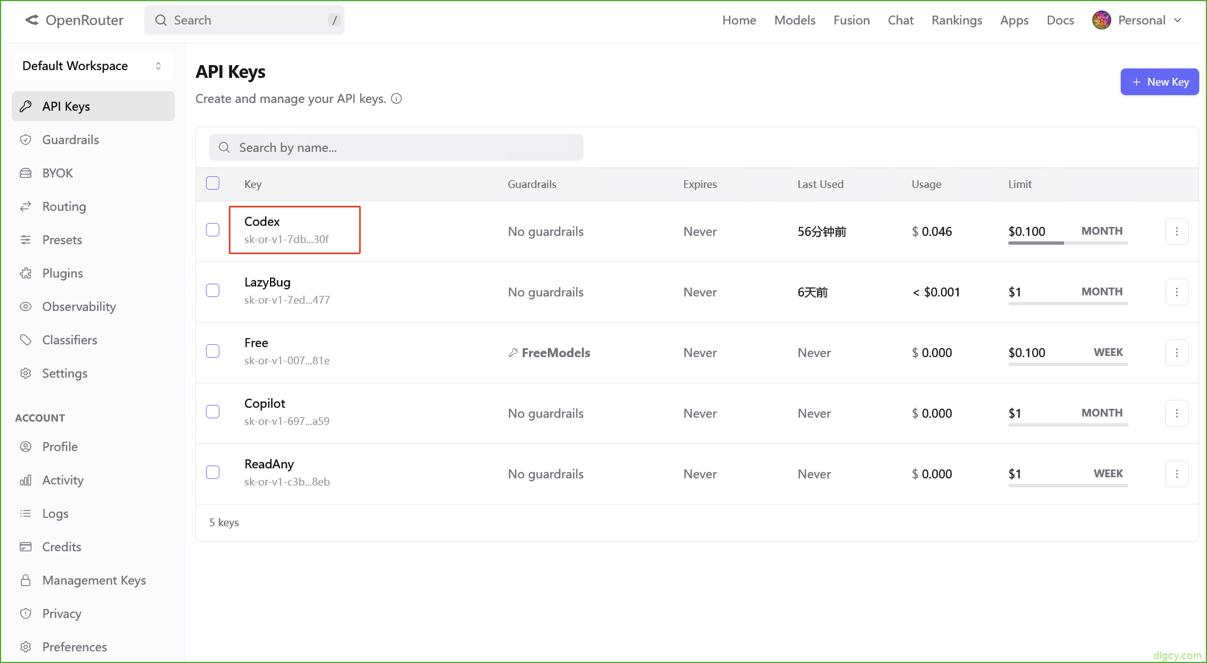Open the Plugins puzzle icon

coord(26,273)
